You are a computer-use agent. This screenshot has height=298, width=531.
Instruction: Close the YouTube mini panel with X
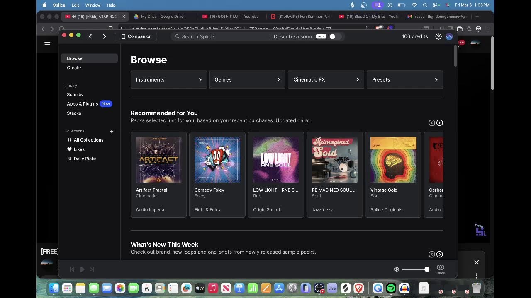[x=477, y=262]
